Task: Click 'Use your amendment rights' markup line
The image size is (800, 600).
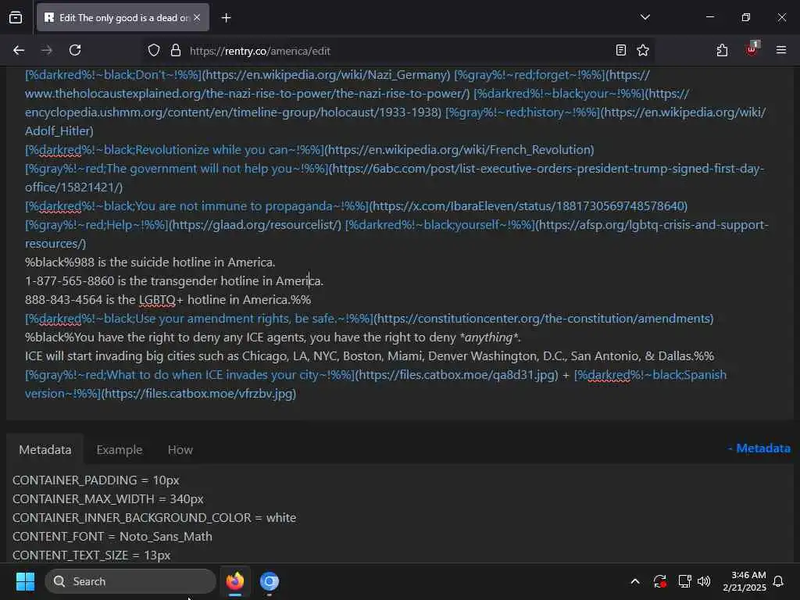Action: pyautogui.click(x=369, y=319)
